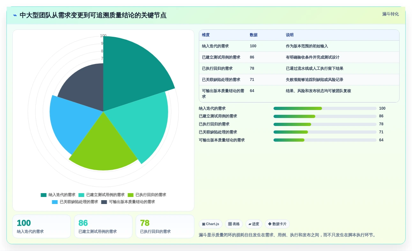Open the 78 已执行回归的需求 stat card

pyautogui.click(x=165, y=226)
